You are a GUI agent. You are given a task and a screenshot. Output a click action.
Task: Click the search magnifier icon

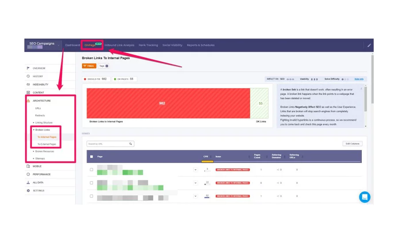tap(130, 144)
